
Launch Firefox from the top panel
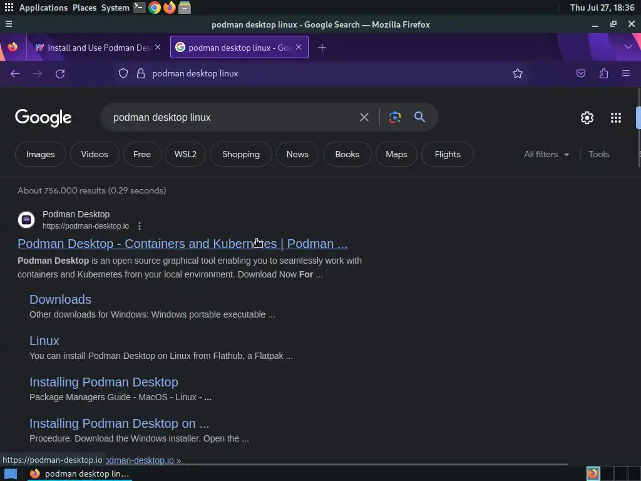point(169,8)
